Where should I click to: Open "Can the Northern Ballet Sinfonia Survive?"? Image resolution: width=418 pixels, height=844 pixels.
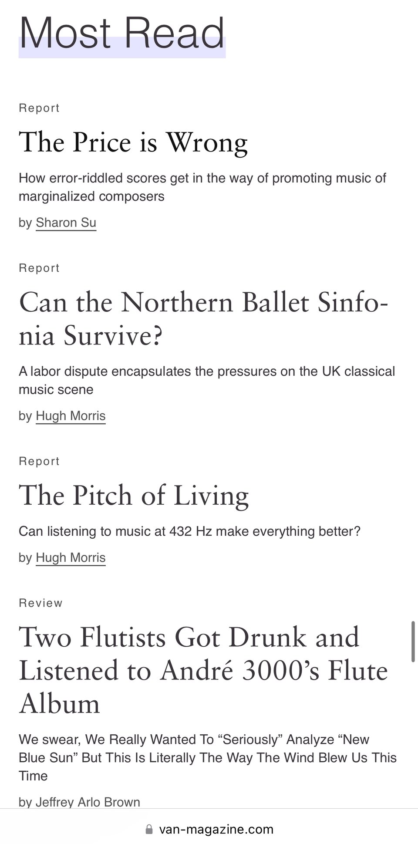[x=203, y=319]
